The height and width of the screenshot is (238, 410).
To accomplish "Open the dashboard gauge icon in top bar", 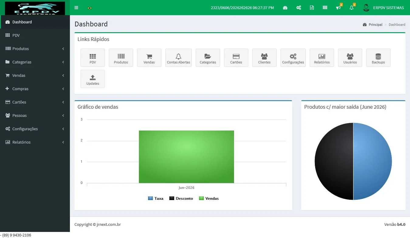I will (x=285, y=8).
